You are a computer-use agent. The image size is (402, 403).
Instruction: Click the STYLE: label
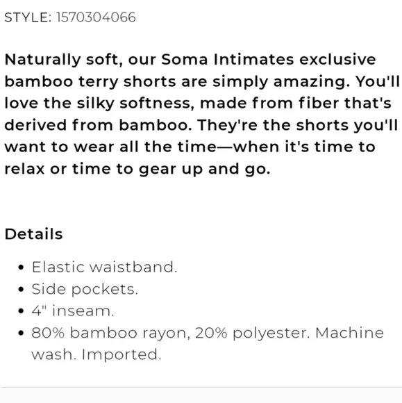coord(28,17)
